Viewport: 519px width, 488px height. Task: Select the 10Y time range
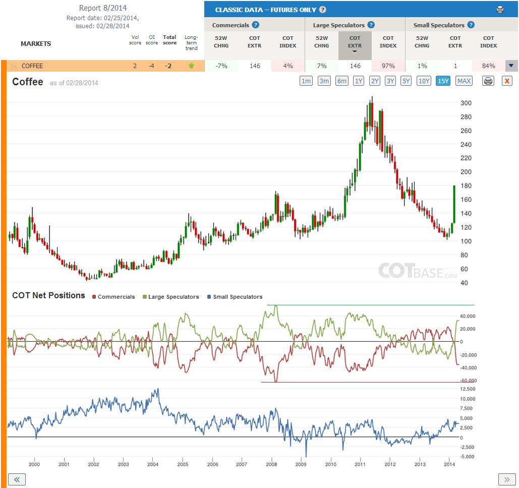[x=424, y=81]
